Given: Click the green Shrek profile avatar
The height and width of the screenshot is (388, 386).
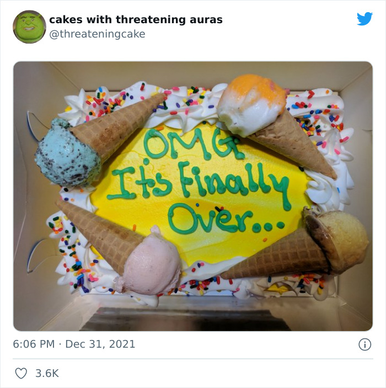Looking at the screenshot, I should 29,26.
